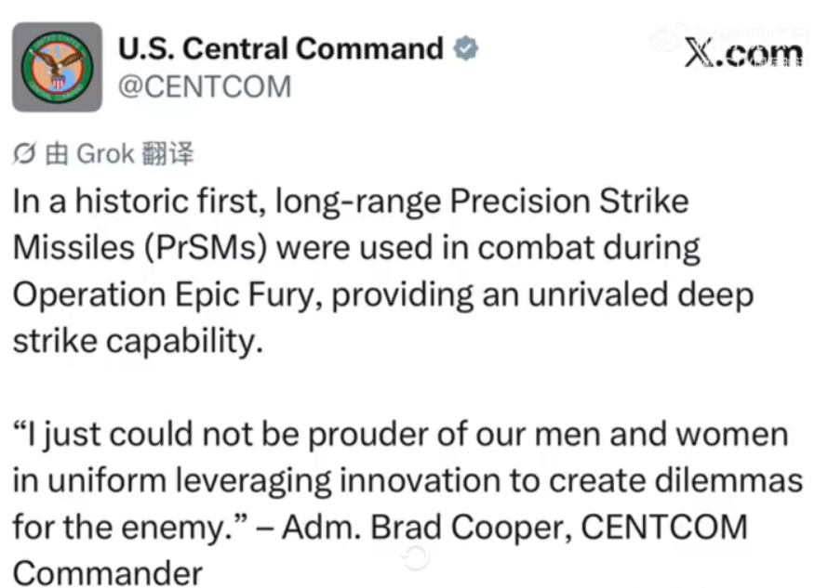
Task: Click the Grok translation slashed-circle icon
Action: pyautogui.click(x=25, y=154)
